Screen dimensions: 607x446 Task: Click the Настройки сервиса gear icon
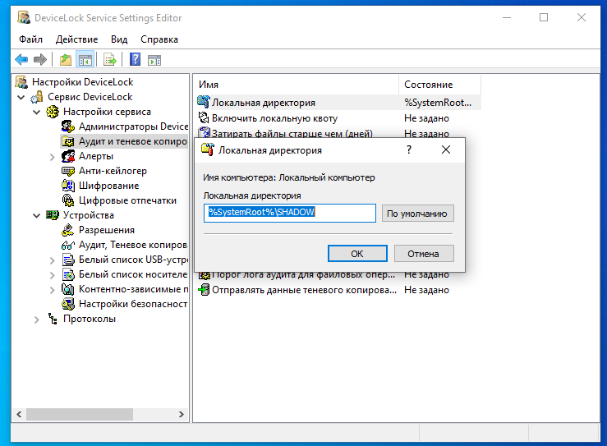pyautogui.click(x=53, y=112)
